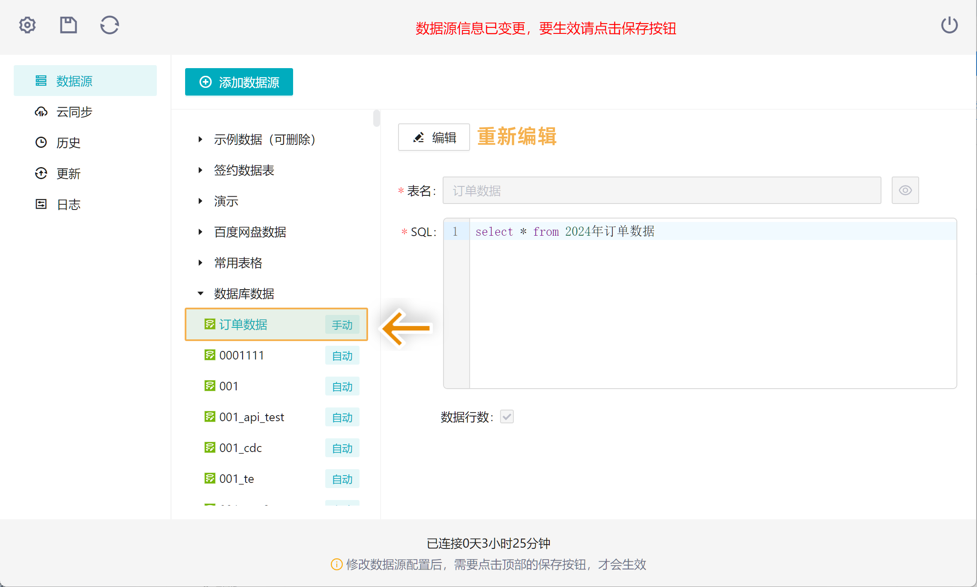Click the plus icon in 添加数据源
Viewport: 977px width, 587px height.
click(x=206, y=82)
